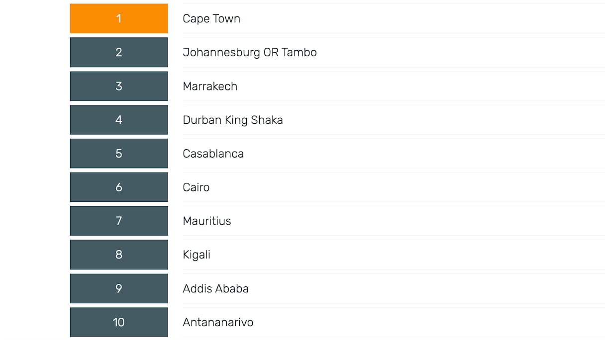Click the Cape Town entry

coord(211,18)
